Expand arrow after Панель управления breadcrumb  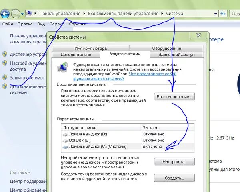point(84,14)
